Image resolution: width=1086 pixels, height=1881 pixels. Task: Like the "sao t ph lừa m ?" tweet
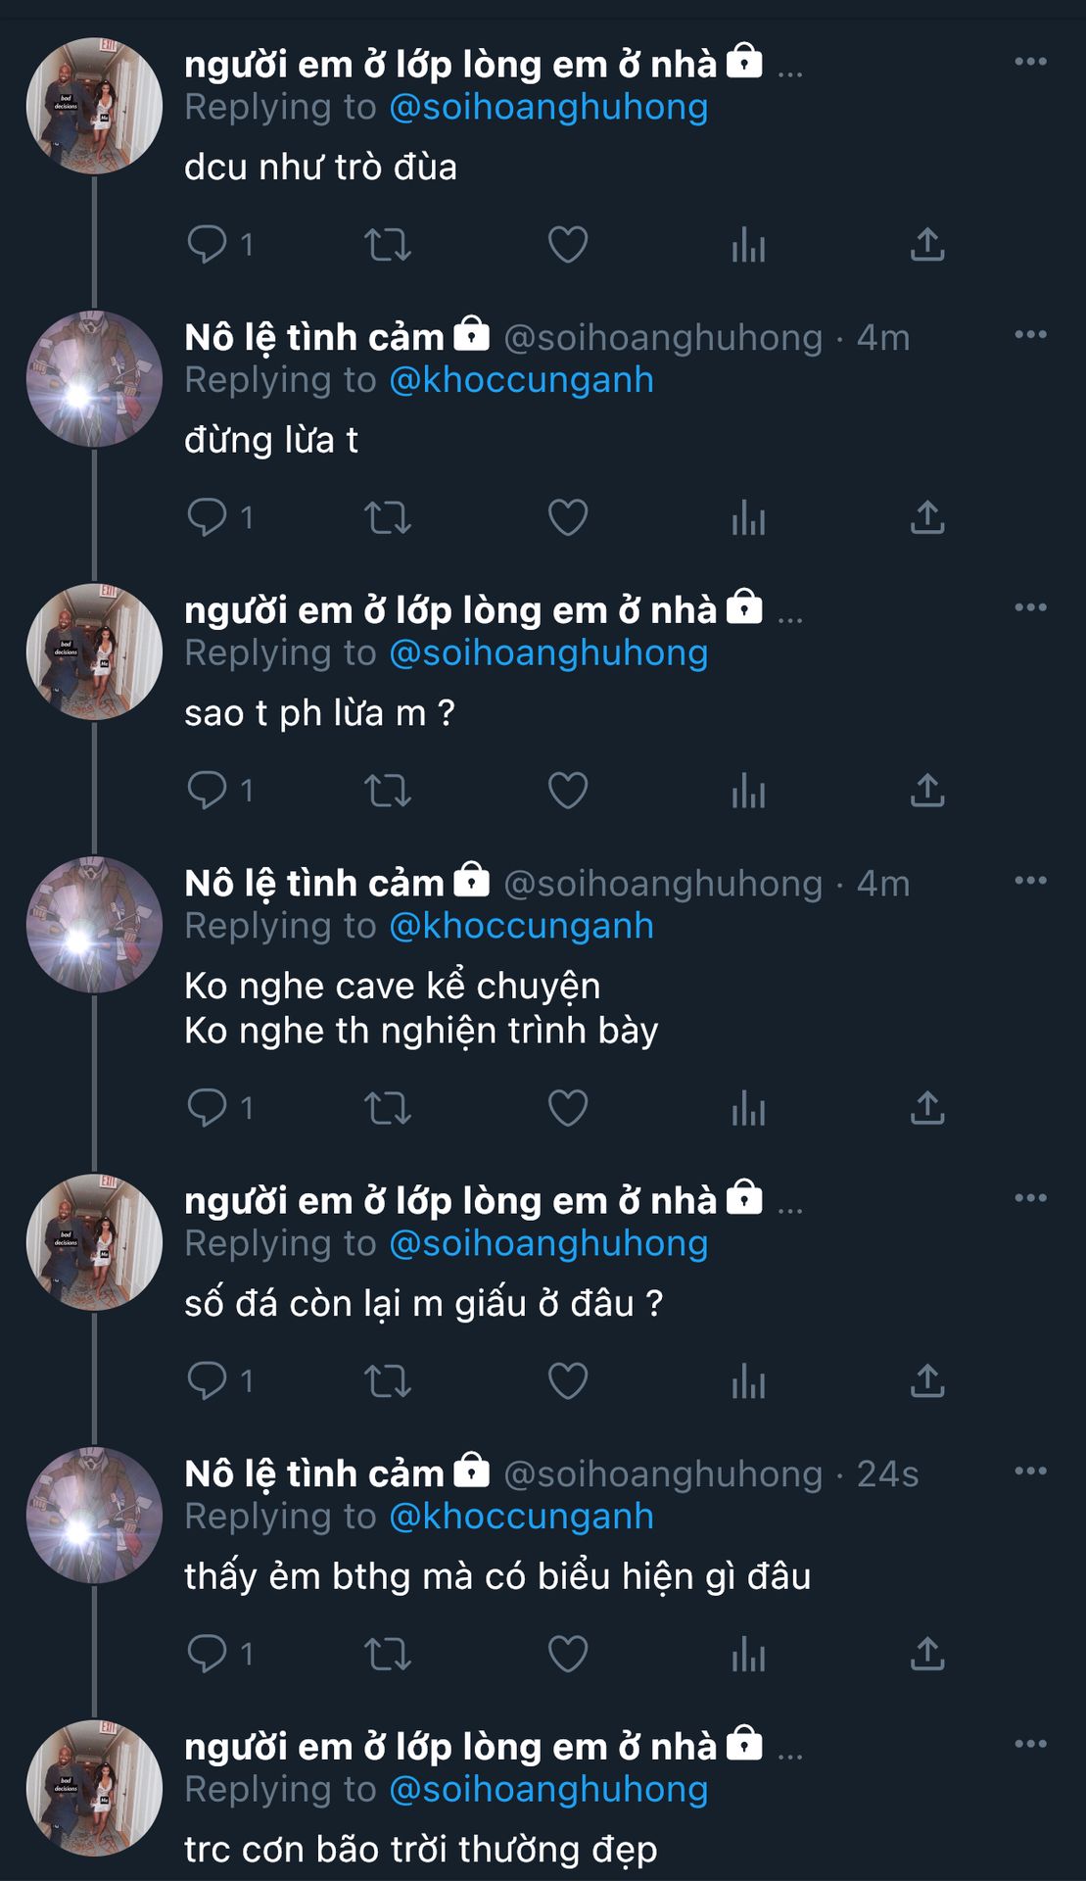[568, 791]
